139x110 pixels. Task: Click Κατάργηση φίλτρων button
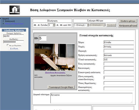pyautogui.click(x=128, y=25)
